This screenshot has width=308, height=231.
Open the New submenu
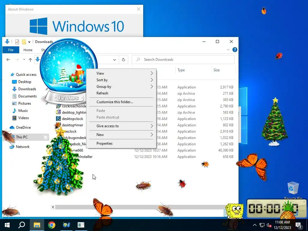121,135
